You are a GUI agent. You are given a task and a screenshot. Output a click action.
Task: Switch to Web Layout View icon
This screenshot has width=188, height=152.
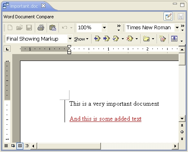(13, 146)
